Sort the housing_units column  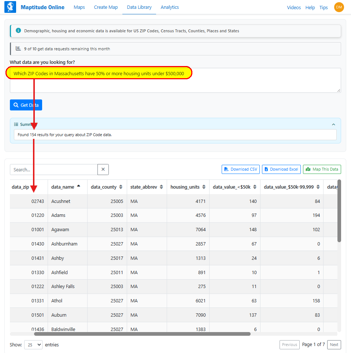tap(204, 187)
